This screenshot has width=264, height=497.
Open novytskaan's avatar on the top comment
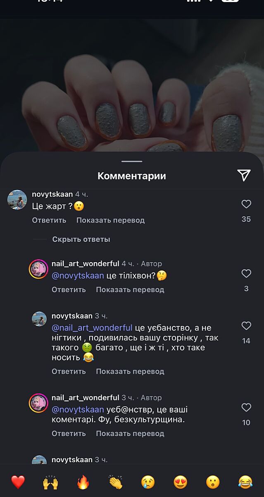point(17,200)
